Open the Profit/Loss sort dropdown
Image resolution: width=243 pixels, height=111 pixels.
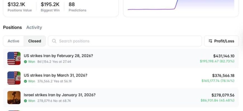click(x=221, y=41)
